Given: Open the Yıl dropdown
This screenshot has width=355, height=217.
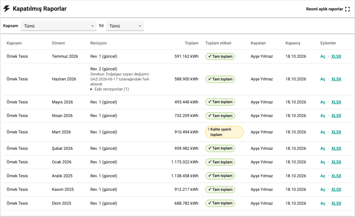Looking at the screenshot, I should coord(125,26).
